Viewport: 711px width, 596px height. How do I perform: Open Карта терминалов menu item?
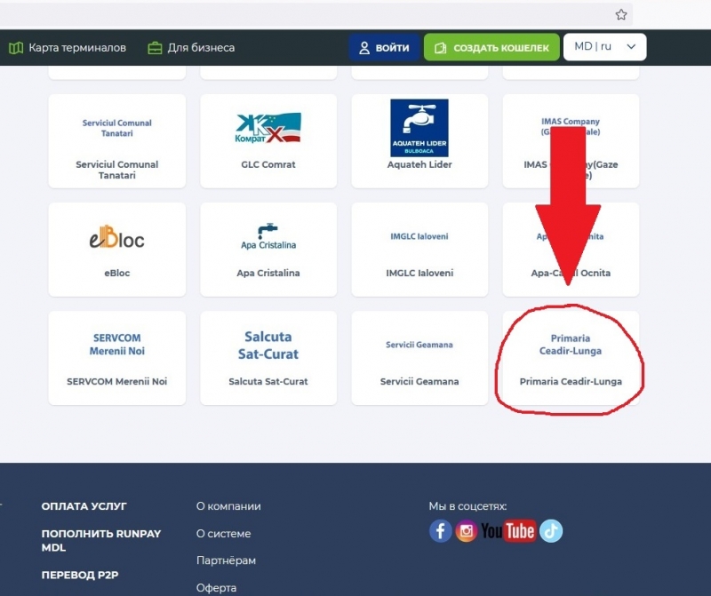coord(68,47)
